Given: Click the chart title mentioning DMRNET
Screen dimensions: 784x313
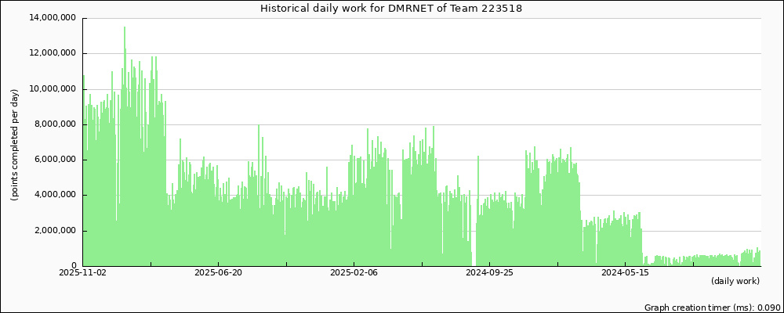Looking at the screenshot, I should (x=391, y=8).
